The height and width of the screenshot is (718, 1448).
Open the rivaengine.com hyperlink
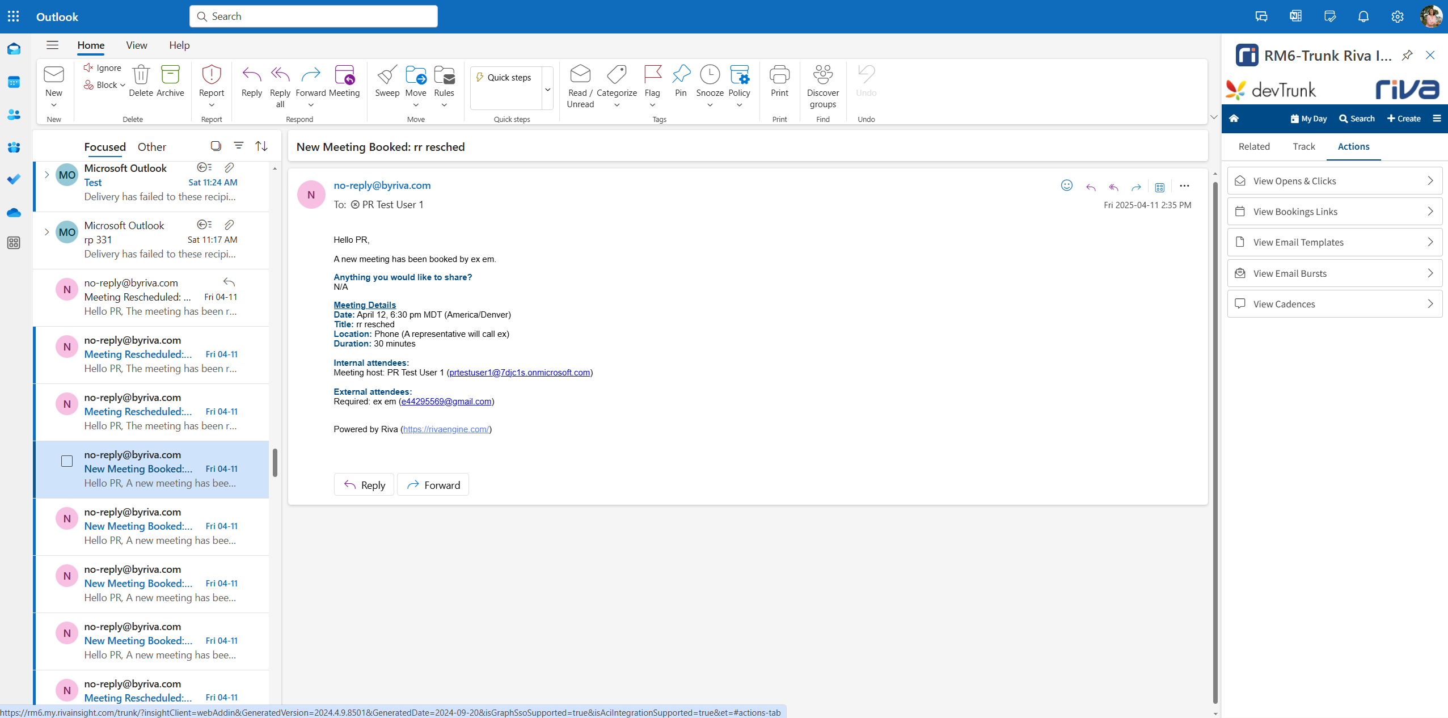(446, 429)
